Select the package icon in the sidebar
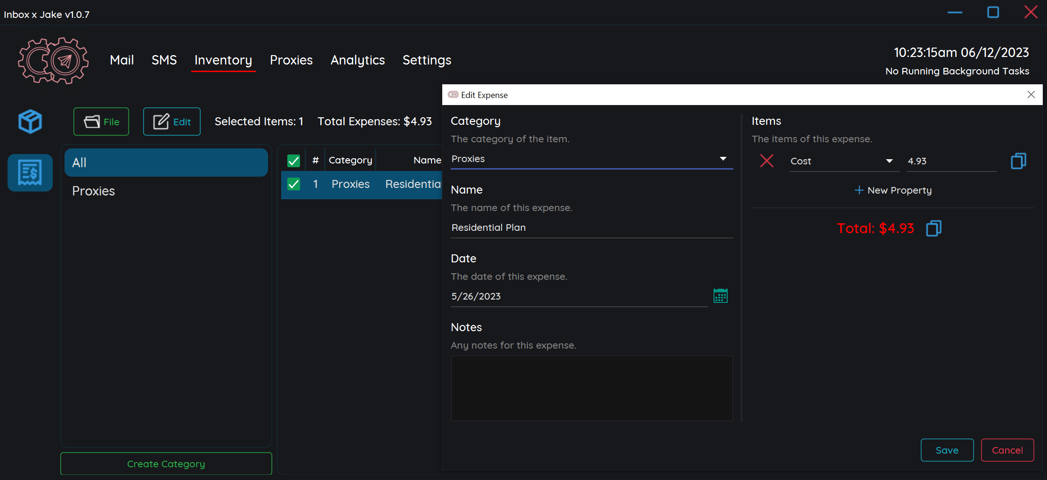This screenshot has width=1047, height=480. tap(30, 122)
